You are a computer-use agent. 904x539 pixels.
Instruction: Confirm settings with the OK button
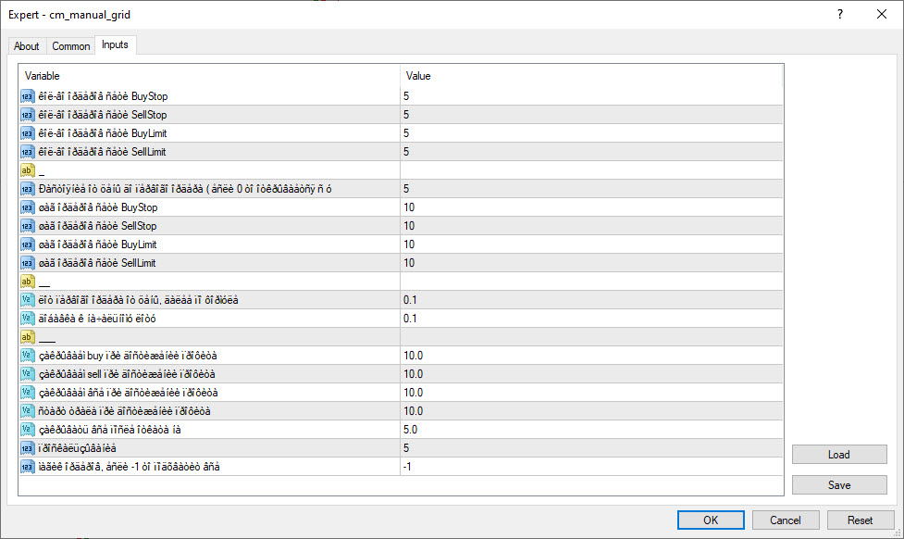[711, 520]
